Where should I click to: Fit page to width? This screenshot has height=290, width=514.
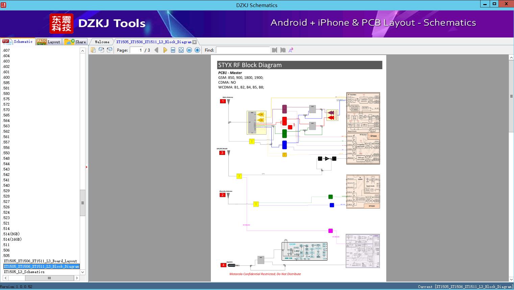[x=173, y=50]
